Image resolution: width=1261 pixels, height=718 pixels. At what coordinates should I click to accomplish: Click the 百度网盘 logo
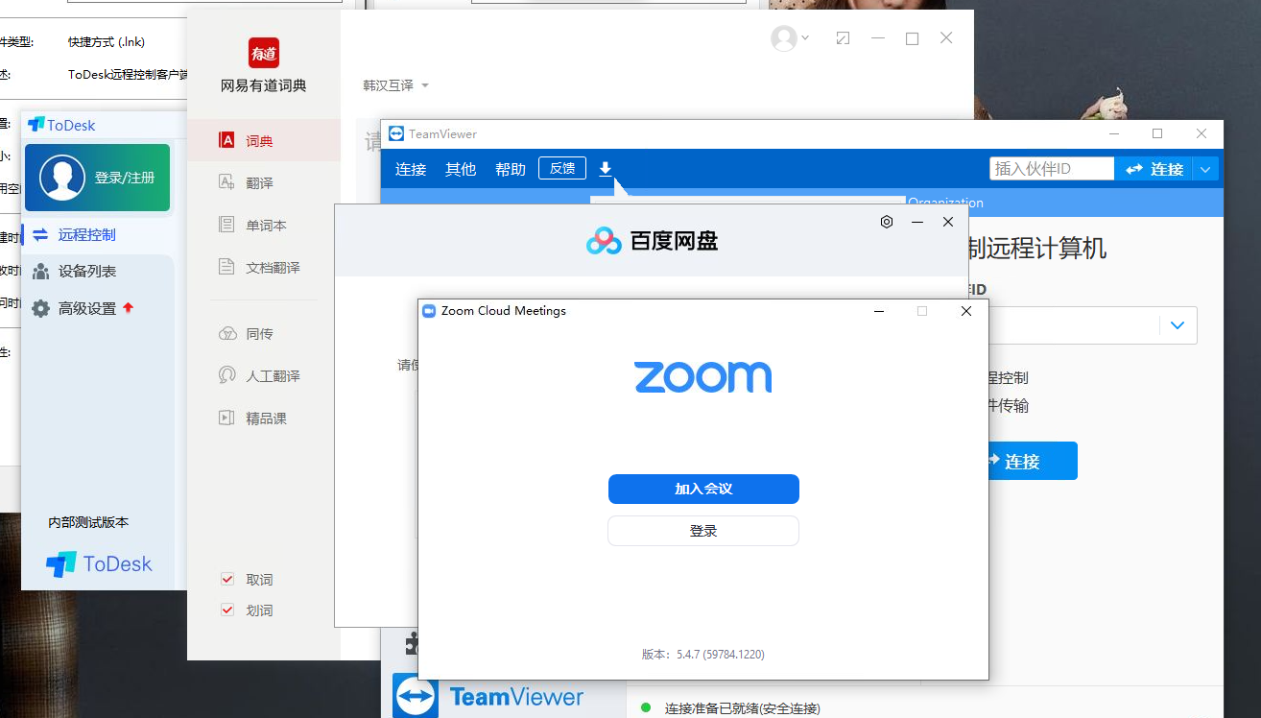click(x=653, y=241)
